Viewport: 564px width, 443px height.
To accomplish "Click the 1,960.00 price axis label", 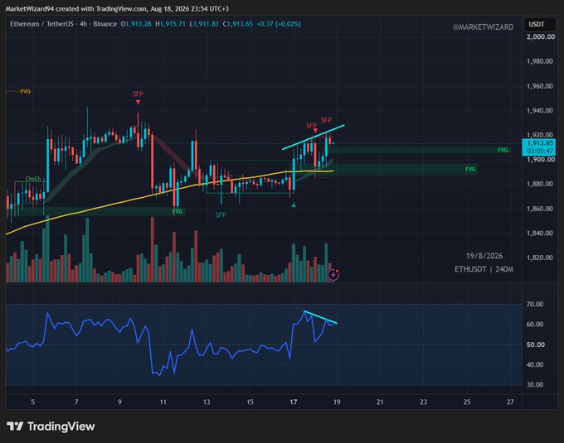I will [x=540, y=86].
